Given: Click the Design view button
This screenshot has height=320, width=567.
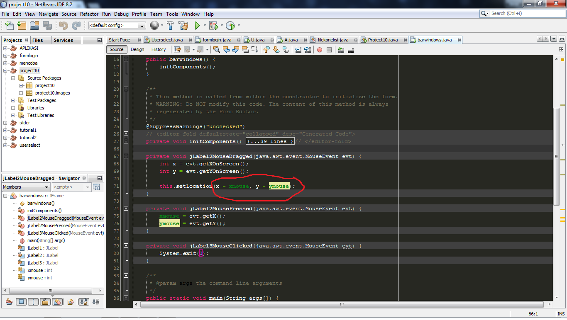Looking at the screenshot, I should [x=137, y=49].
